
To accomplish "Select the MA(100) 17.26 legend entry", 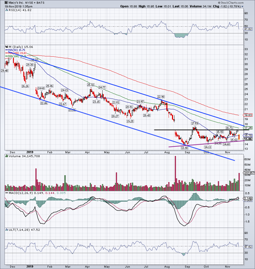I will [16, 56].
